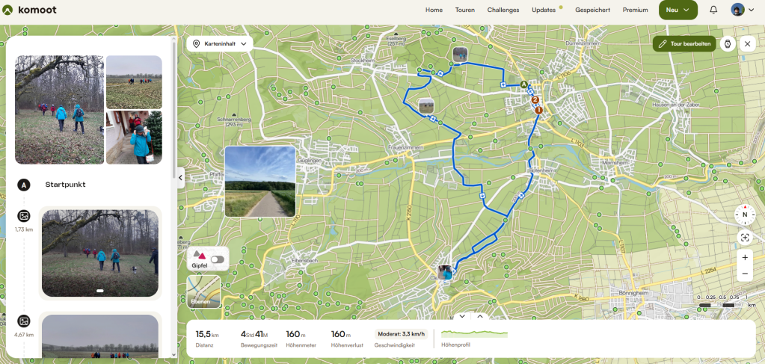Toggle the Gipfel switch on
This screenshot has width=765, height=364.
click(218, 259)
